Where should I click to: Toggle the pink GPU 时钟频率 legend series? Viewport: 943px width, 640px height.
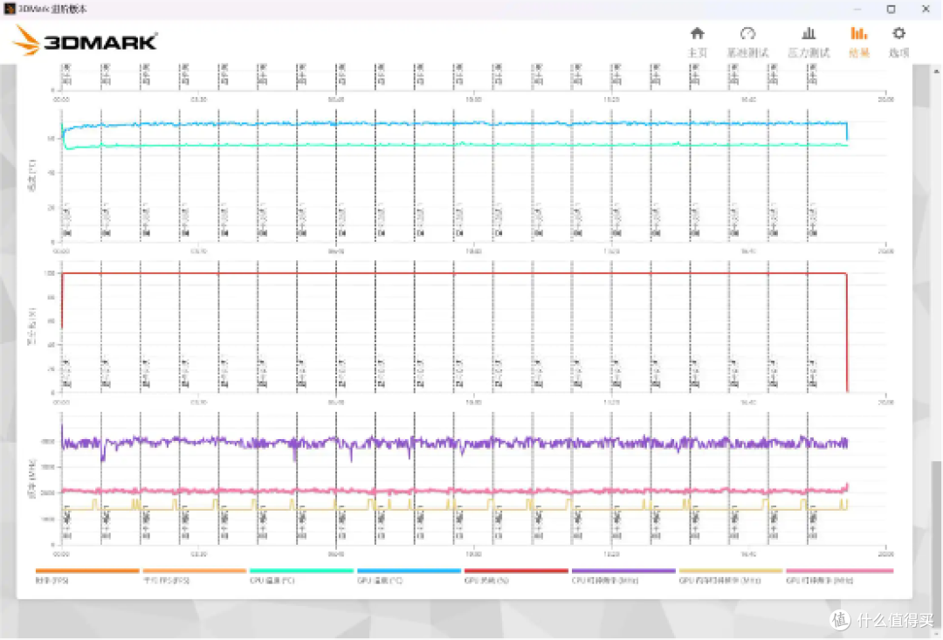coord(840,575)
